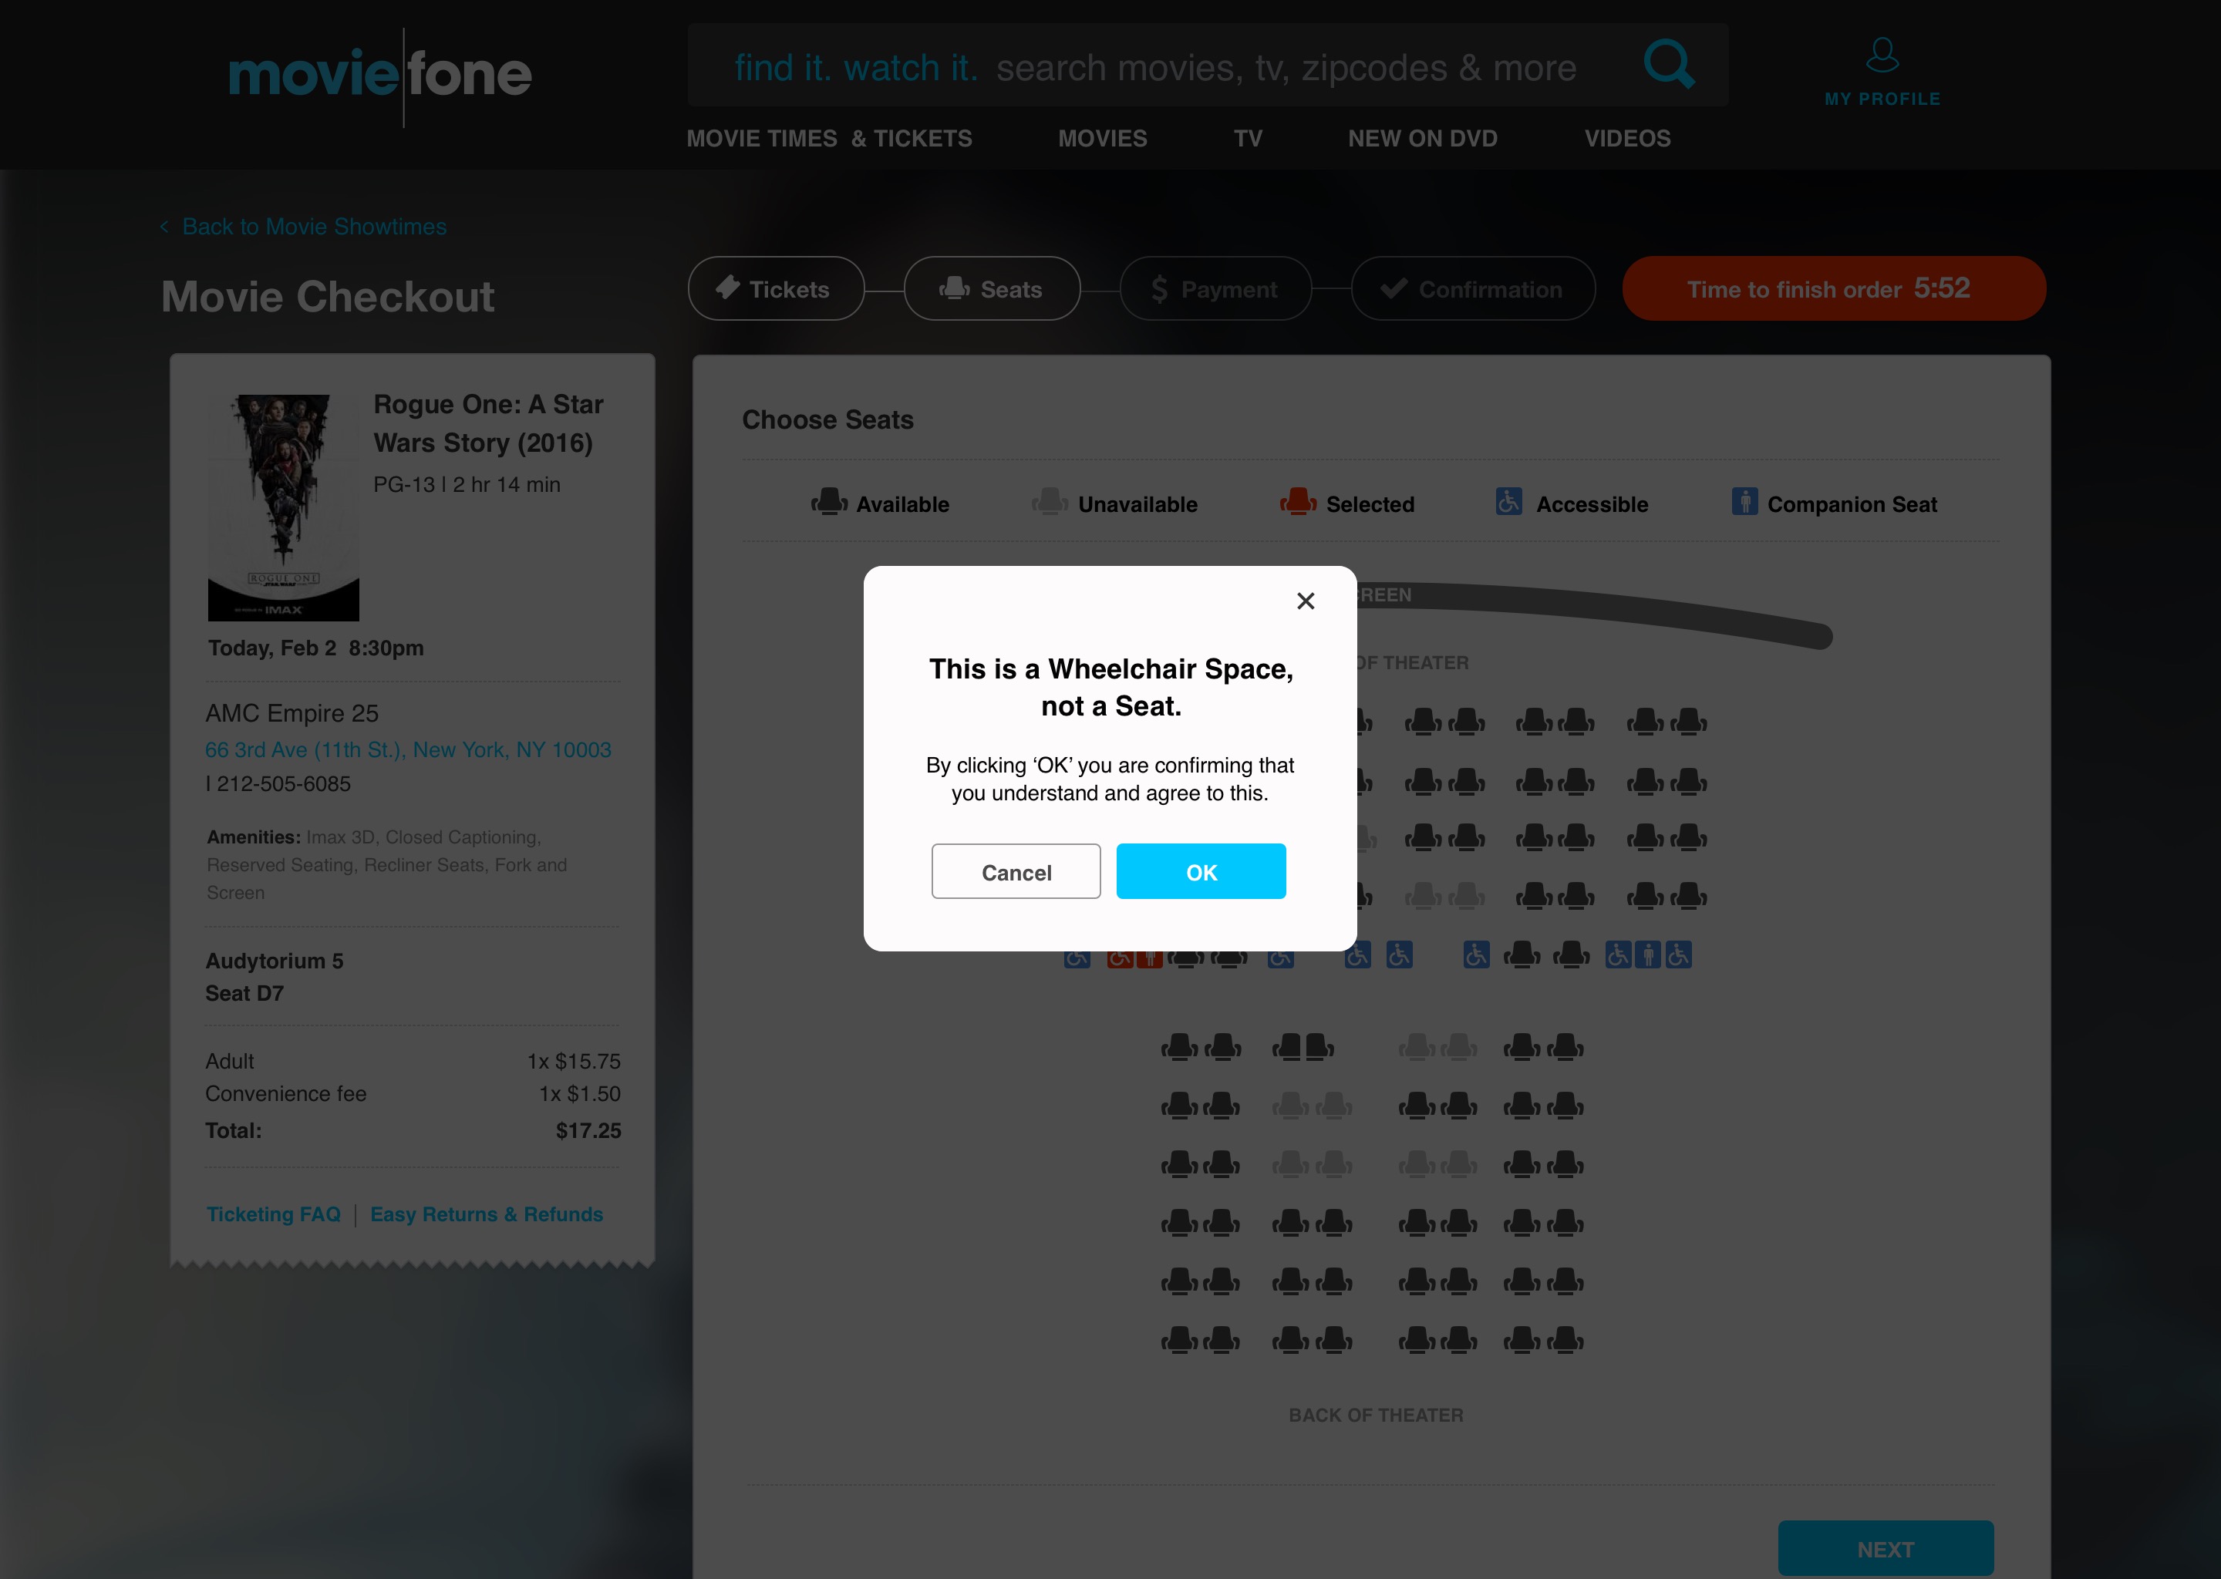The image size is (2221, 1579).
Task: Open the AMC Empire 25 address link
Action: [409, 749]
